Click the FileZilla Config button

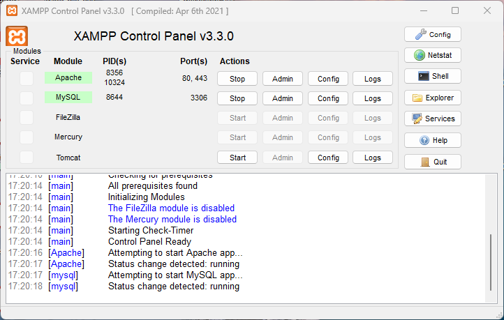click(328, 118)
